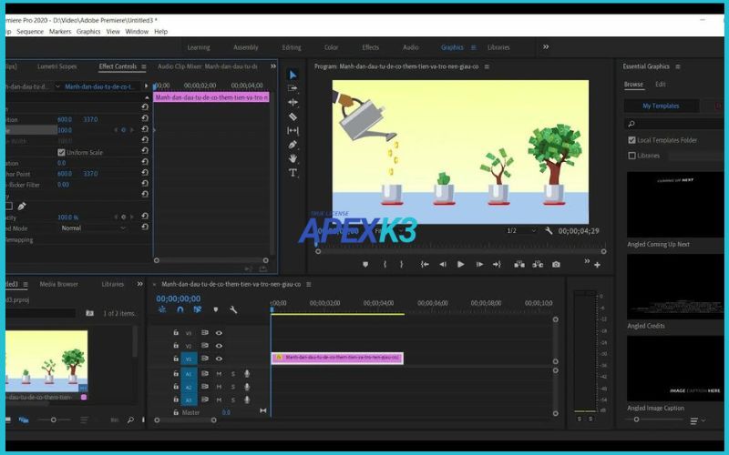This screenshot has height=455, width=729.
Task: Reset the Opacity parameter
Action: [145, 216]
